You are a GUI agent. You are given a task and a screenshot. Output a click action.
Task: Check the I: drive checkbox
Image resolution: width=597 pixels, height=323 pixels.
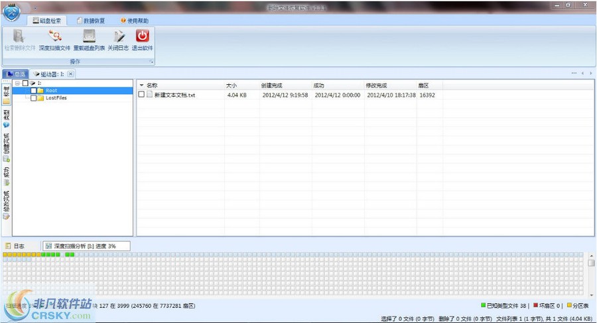tap(25, 83)
